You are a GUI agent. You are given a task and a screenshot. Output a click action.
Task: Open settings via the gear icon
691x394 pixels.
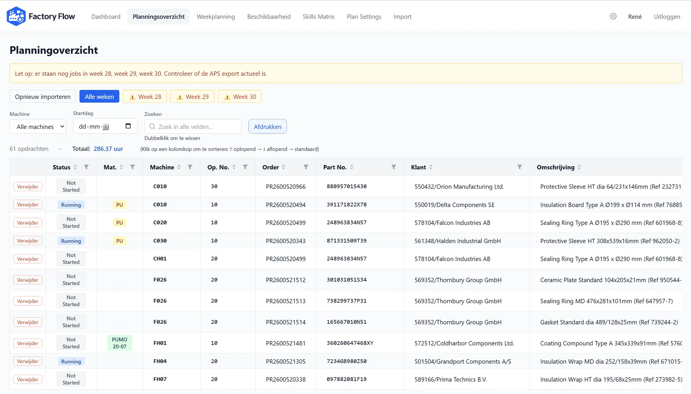tap(613, 16)
